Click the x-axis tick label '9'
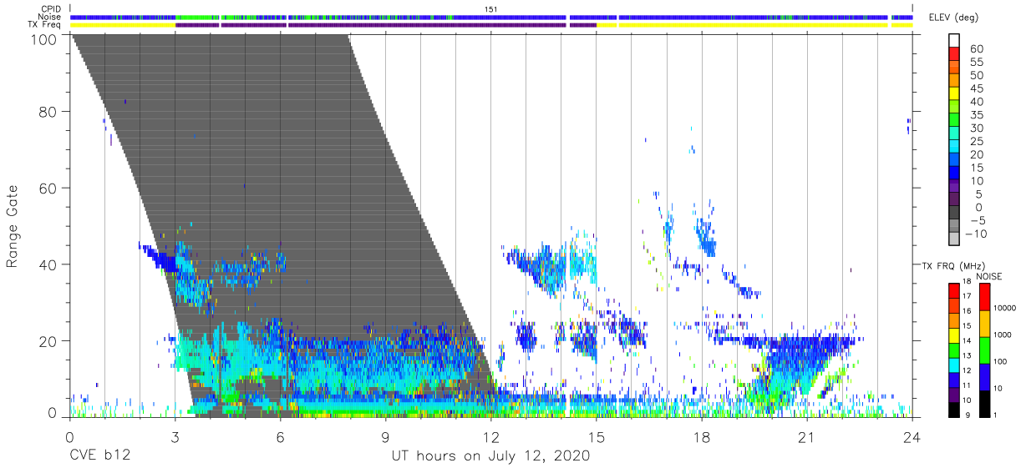Screen dimensions: 1026x473 coord(385,436)
